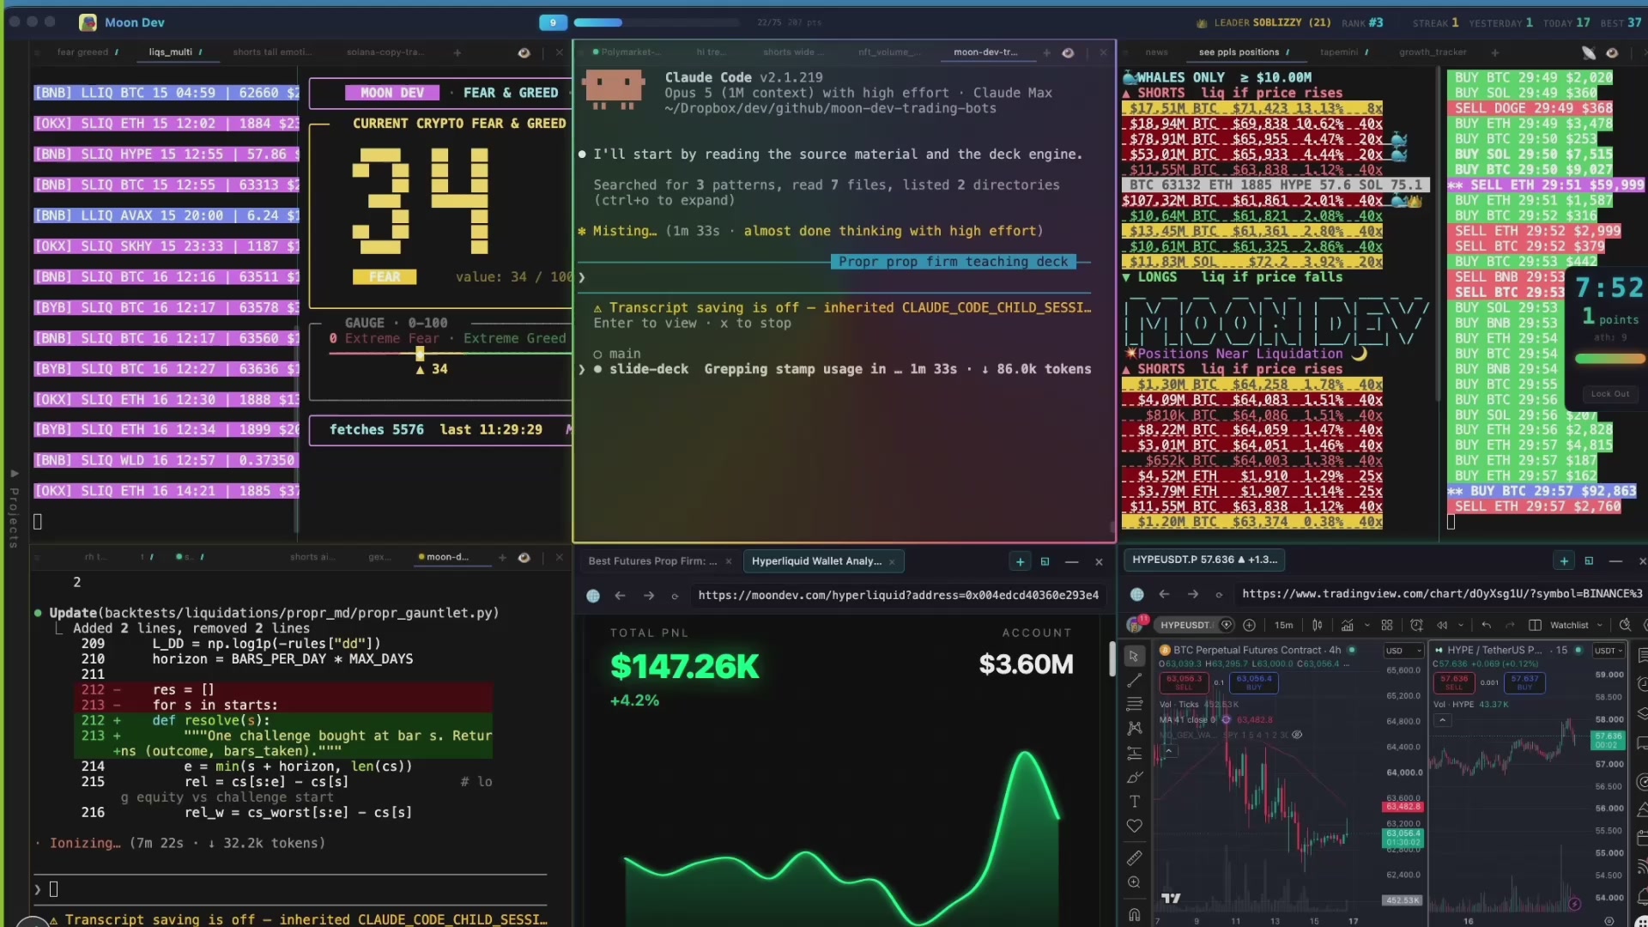Screen dimensions: 1648x927
Task: Click the HYPE 57.637 BUY button
Action: point(1524,682)
